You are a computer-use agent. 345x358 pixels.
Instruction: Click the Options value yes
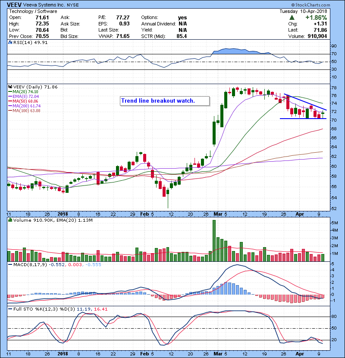point(182,18)
